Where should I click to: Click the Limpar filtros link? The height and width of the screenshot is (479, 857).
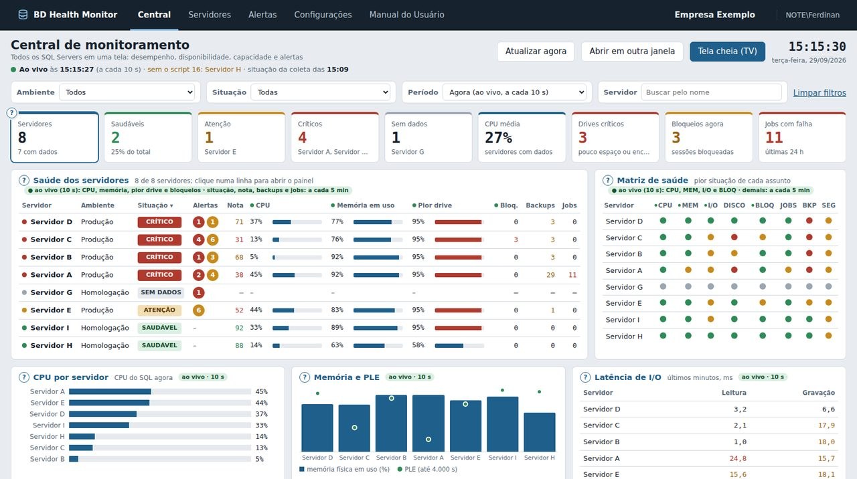820,93
